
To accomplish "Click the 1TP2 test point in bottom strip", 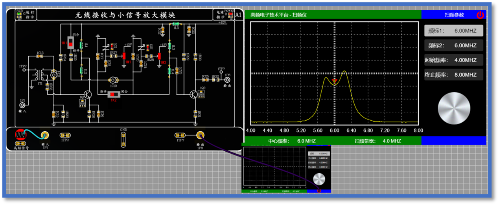I will [x=65, y=135].
